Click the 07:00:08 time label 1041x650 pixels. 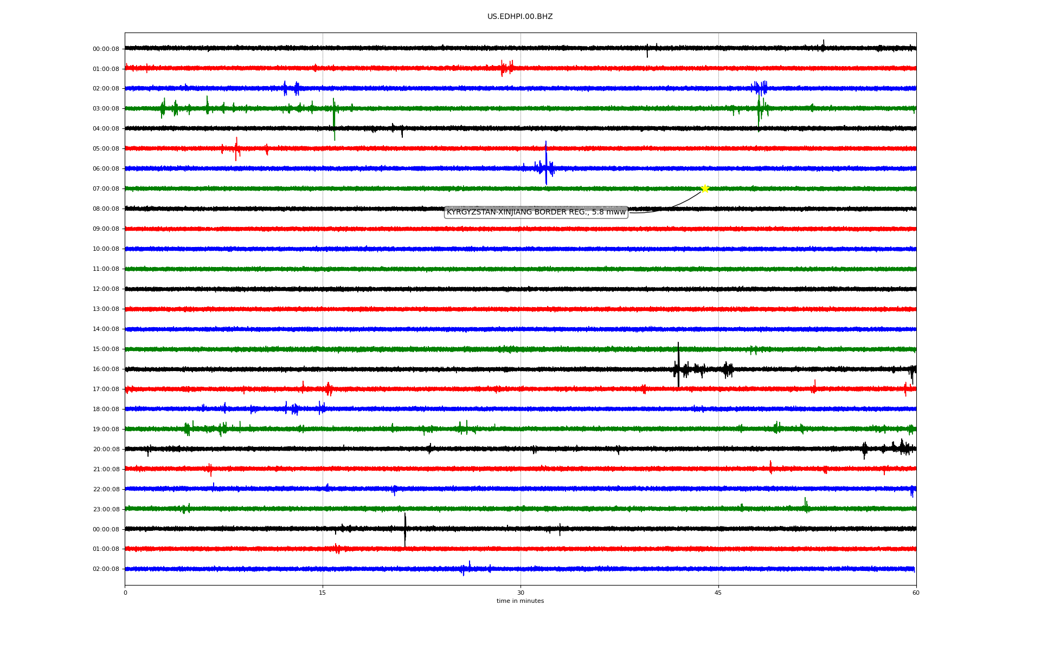106,189
